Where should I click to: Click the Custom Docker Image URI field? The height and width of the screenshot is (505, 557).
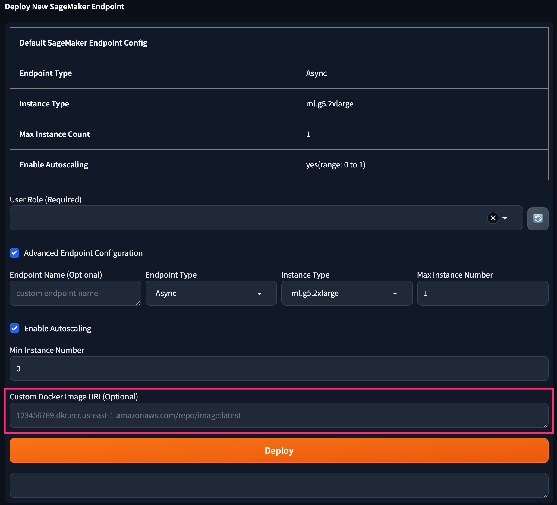coord(279,415)
